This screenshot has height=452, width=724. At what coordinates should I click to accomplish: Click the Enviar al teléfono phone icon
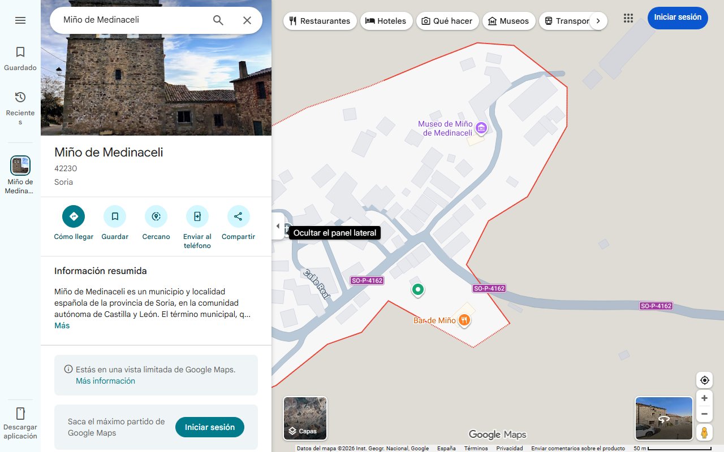tap(197, 216)
